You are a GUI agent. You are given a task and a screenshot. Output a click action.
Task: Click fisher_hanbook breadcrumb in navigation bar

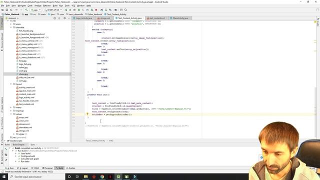click(93, 14)
